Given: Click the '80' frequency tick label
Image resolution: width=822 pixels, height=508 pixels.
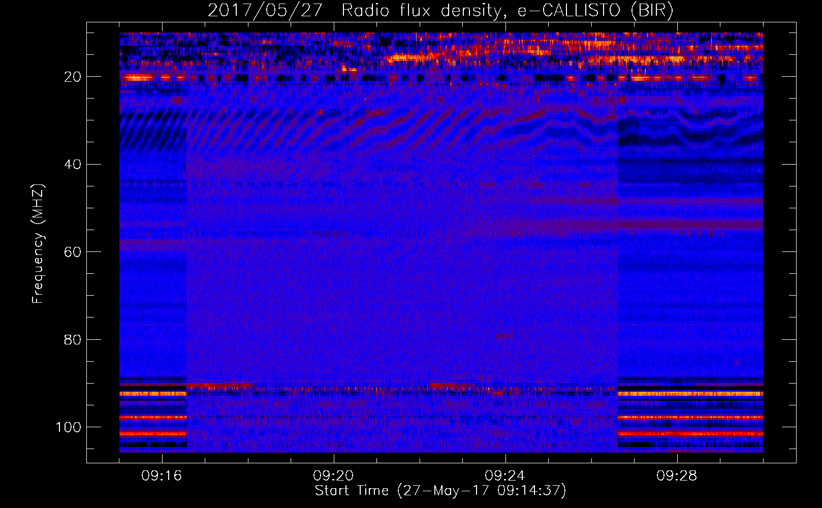Looking at the screenshot, I should point(73,339).
